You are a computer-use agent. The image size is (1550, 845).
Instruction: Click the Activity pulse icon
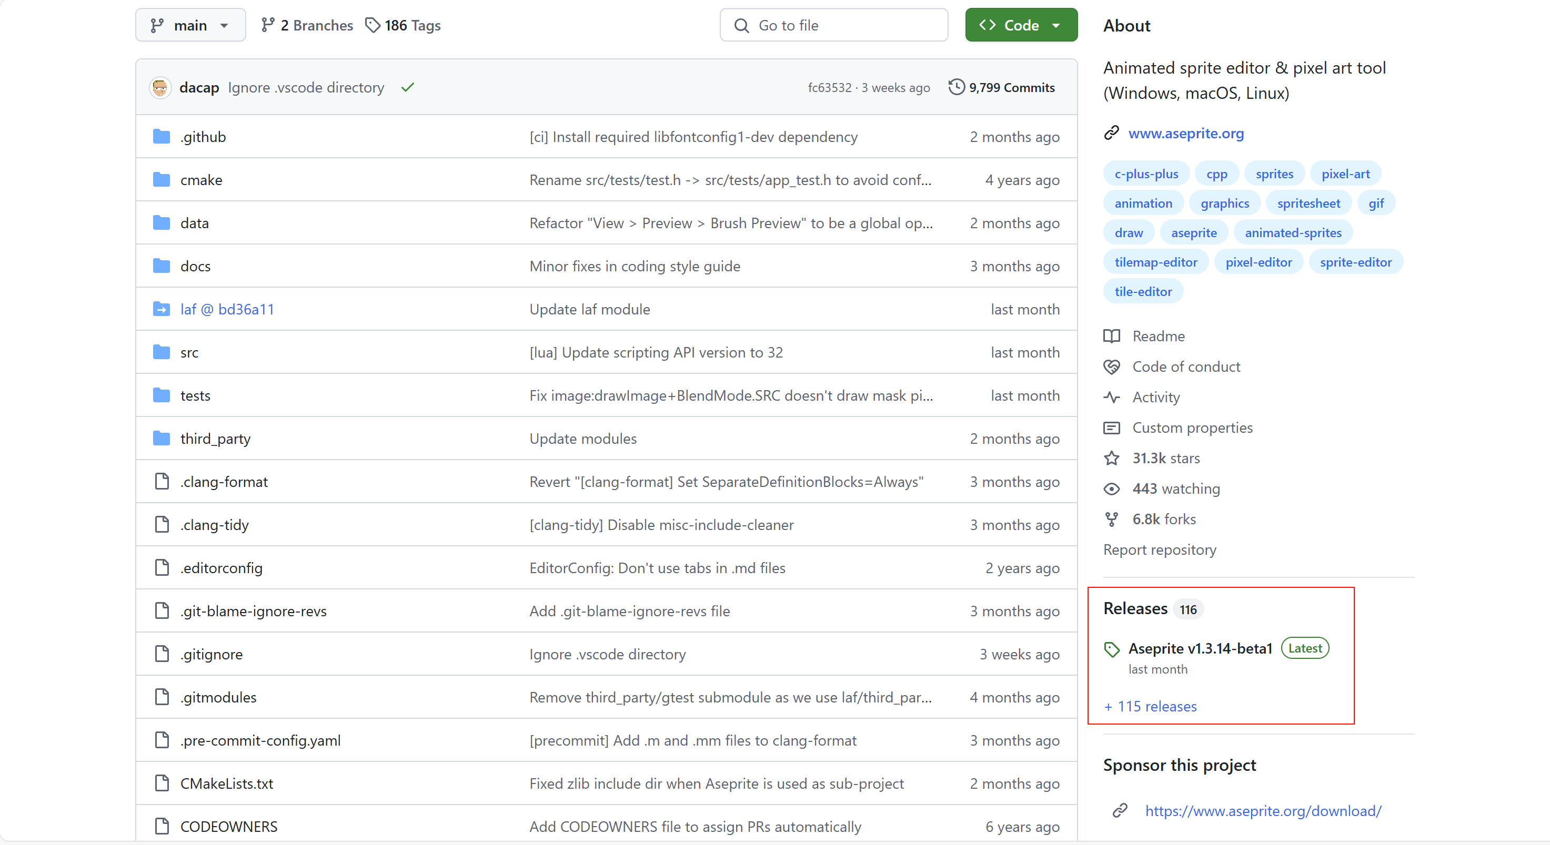pyautogui.click(x=1111, y=398)
